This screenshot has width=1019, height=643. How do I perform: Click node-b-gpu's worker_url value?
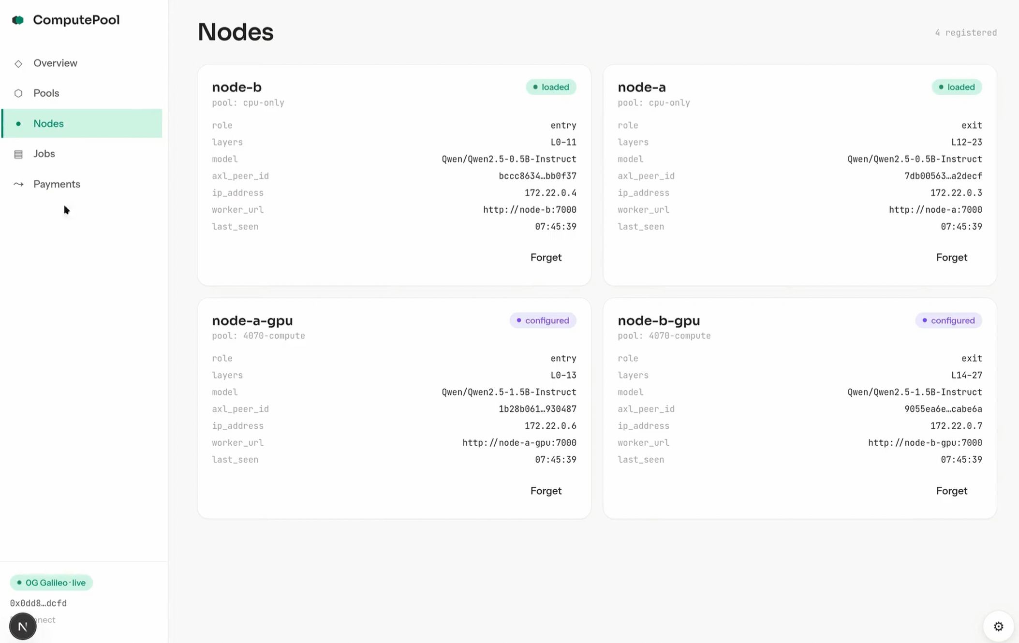coord(925,443)
